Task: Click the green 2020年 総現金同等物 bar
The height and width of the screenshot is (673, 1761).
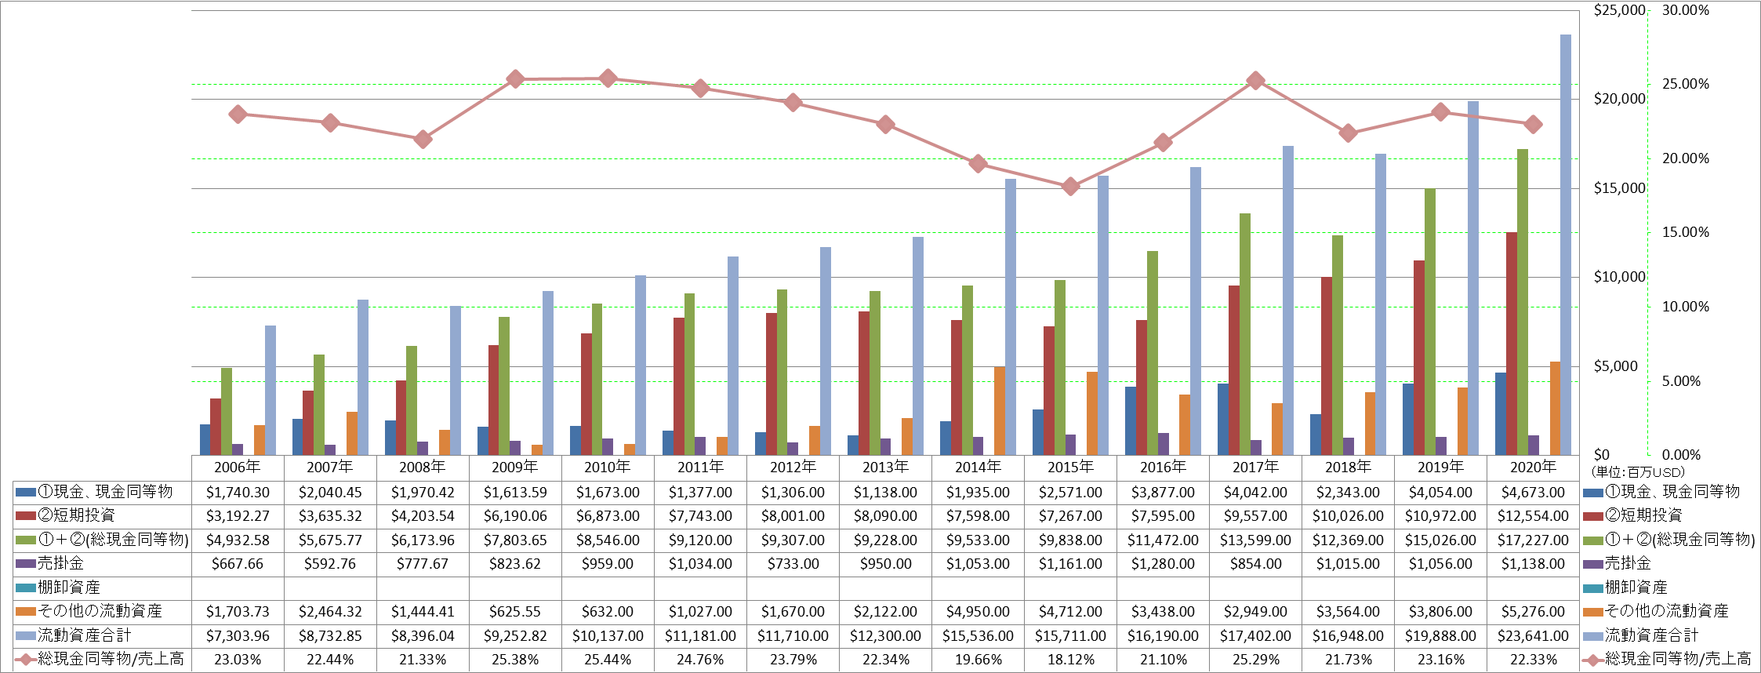Action: click(1522, 302)
